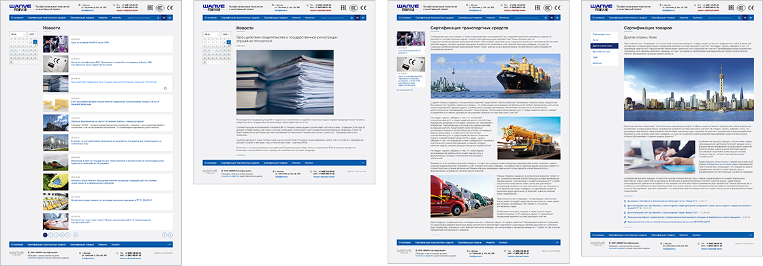Click the next-page arrow under the news list

point(170,235)
